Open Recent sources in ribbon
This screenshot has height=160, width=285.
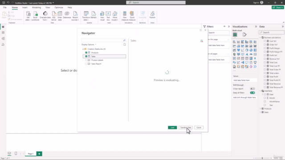75,16
